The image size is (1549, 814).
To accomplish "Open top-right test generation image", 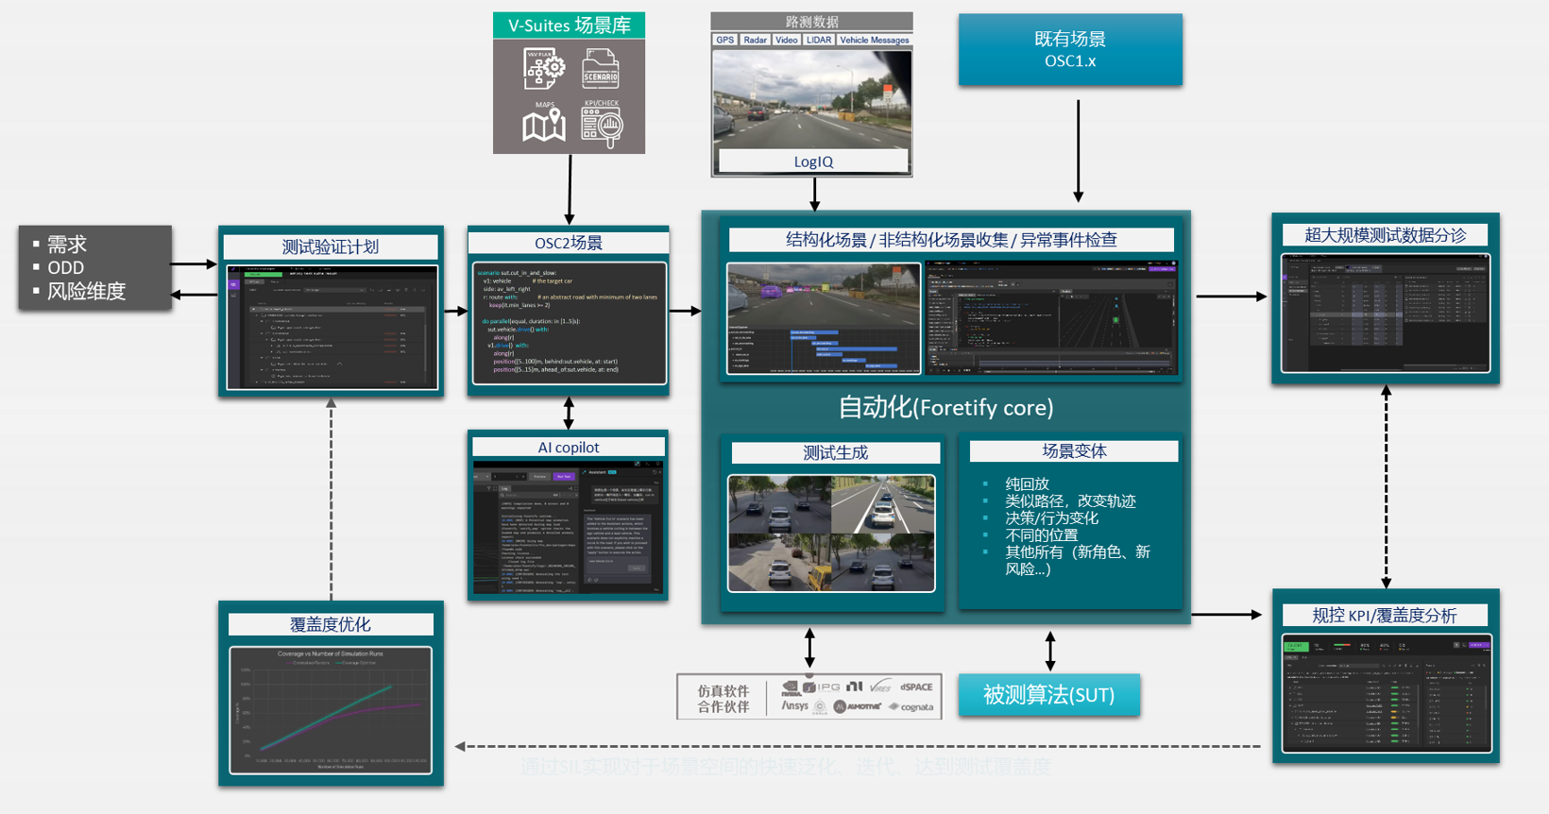I will coord(883,504).
